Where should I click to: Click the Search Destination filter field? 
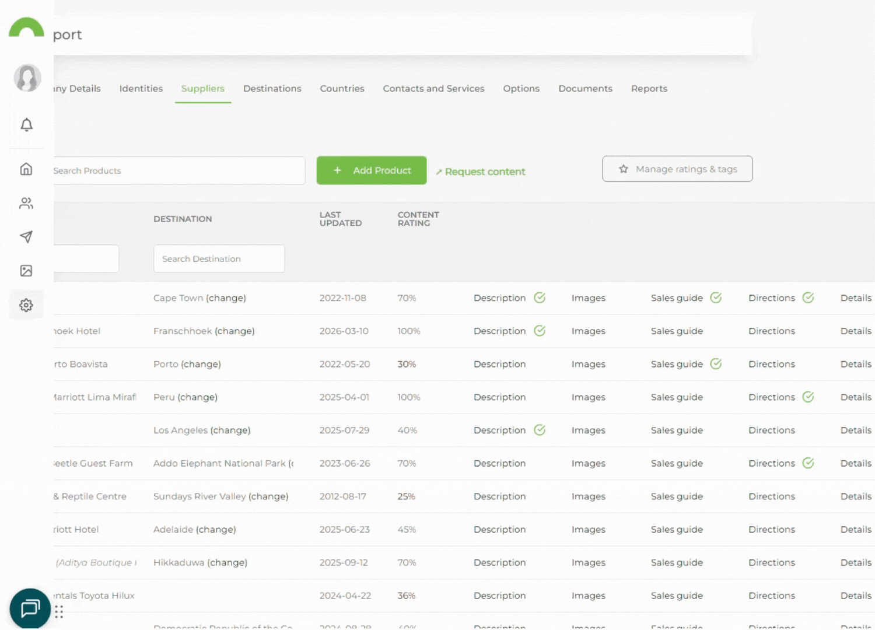[219, 259]
